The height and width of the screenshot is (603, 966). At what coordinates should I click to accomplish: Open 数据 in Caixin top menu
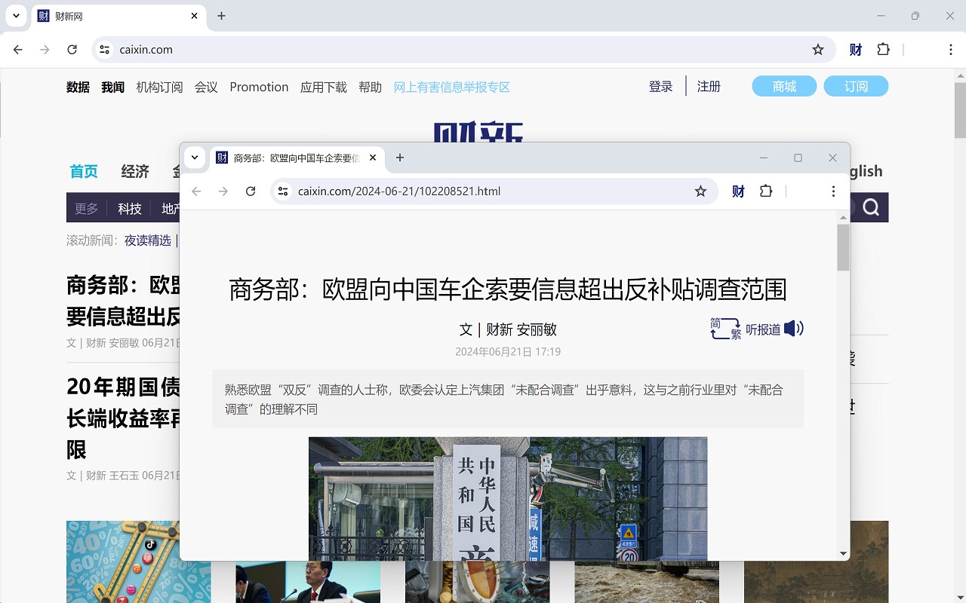[78, 87]
